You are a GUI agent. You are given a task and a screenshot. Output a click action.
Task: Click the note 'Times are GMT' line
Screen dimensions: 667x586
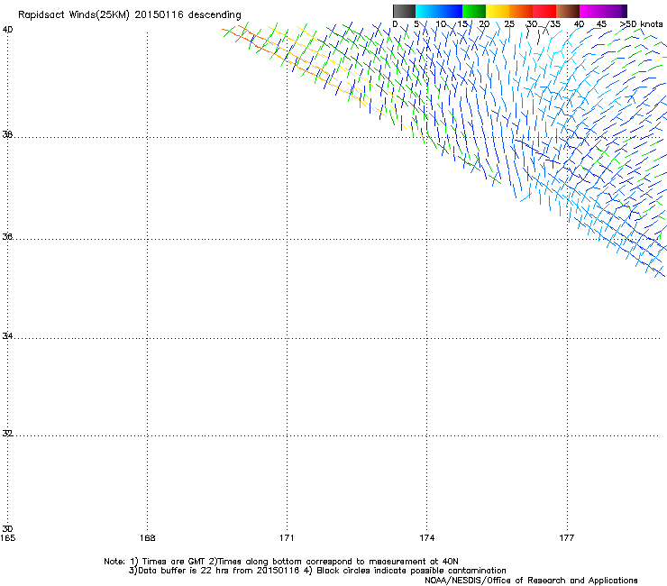click(281, 562)
